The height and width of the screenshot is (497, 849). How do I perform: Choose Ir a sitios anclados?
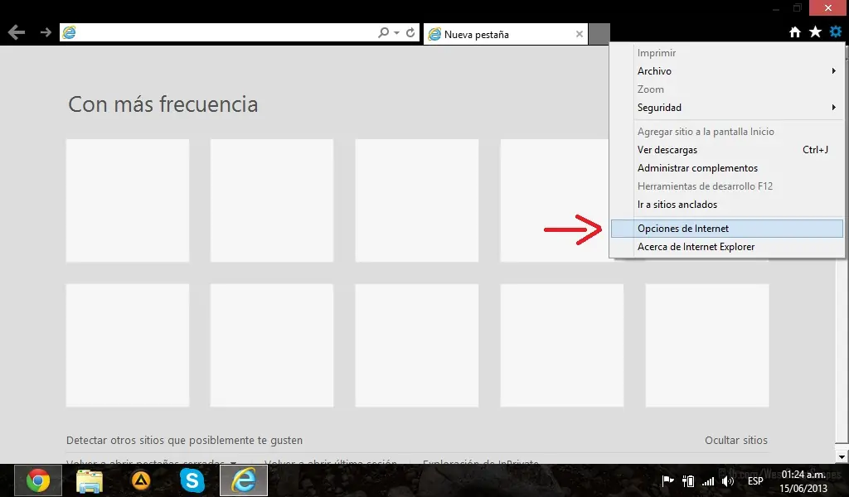click(x=726, y=205)
